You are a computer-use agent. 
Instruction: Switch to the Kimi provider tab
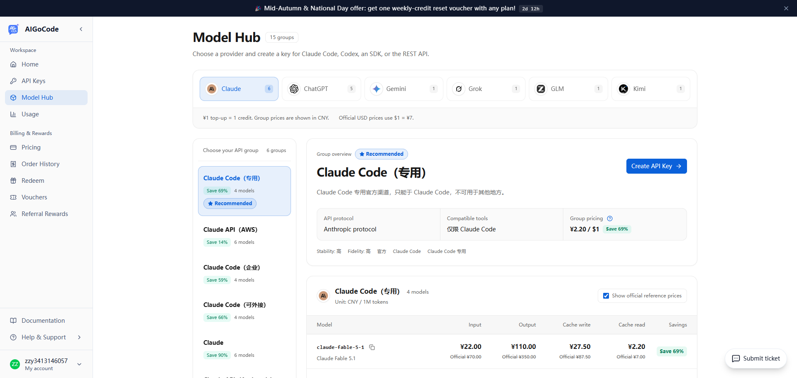coord(651,89)
